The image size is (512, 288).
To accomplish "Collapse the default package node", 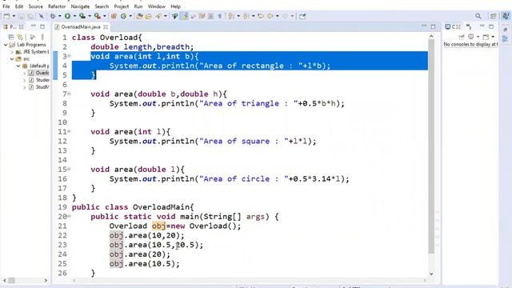I will [18, 66].
